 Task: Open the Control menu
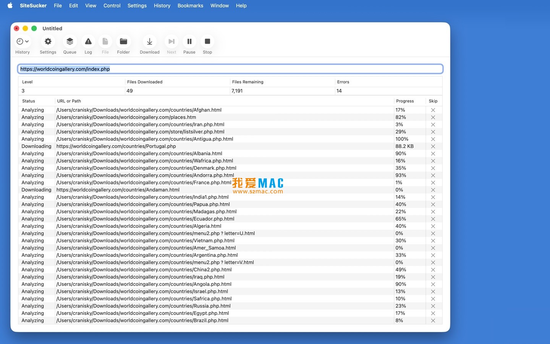pos(112,5)
